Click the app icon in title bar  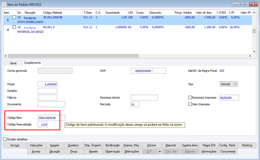point(4,4)
